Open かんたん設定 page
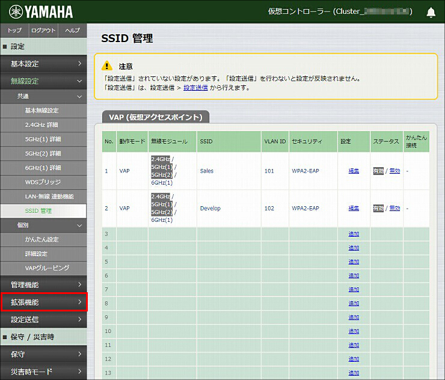445x380 pixels. [x=43, y=239]
